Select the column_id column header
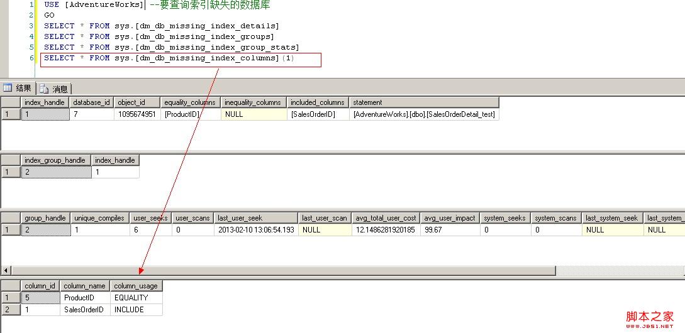 pyautogui.click(x=40, y=286)
